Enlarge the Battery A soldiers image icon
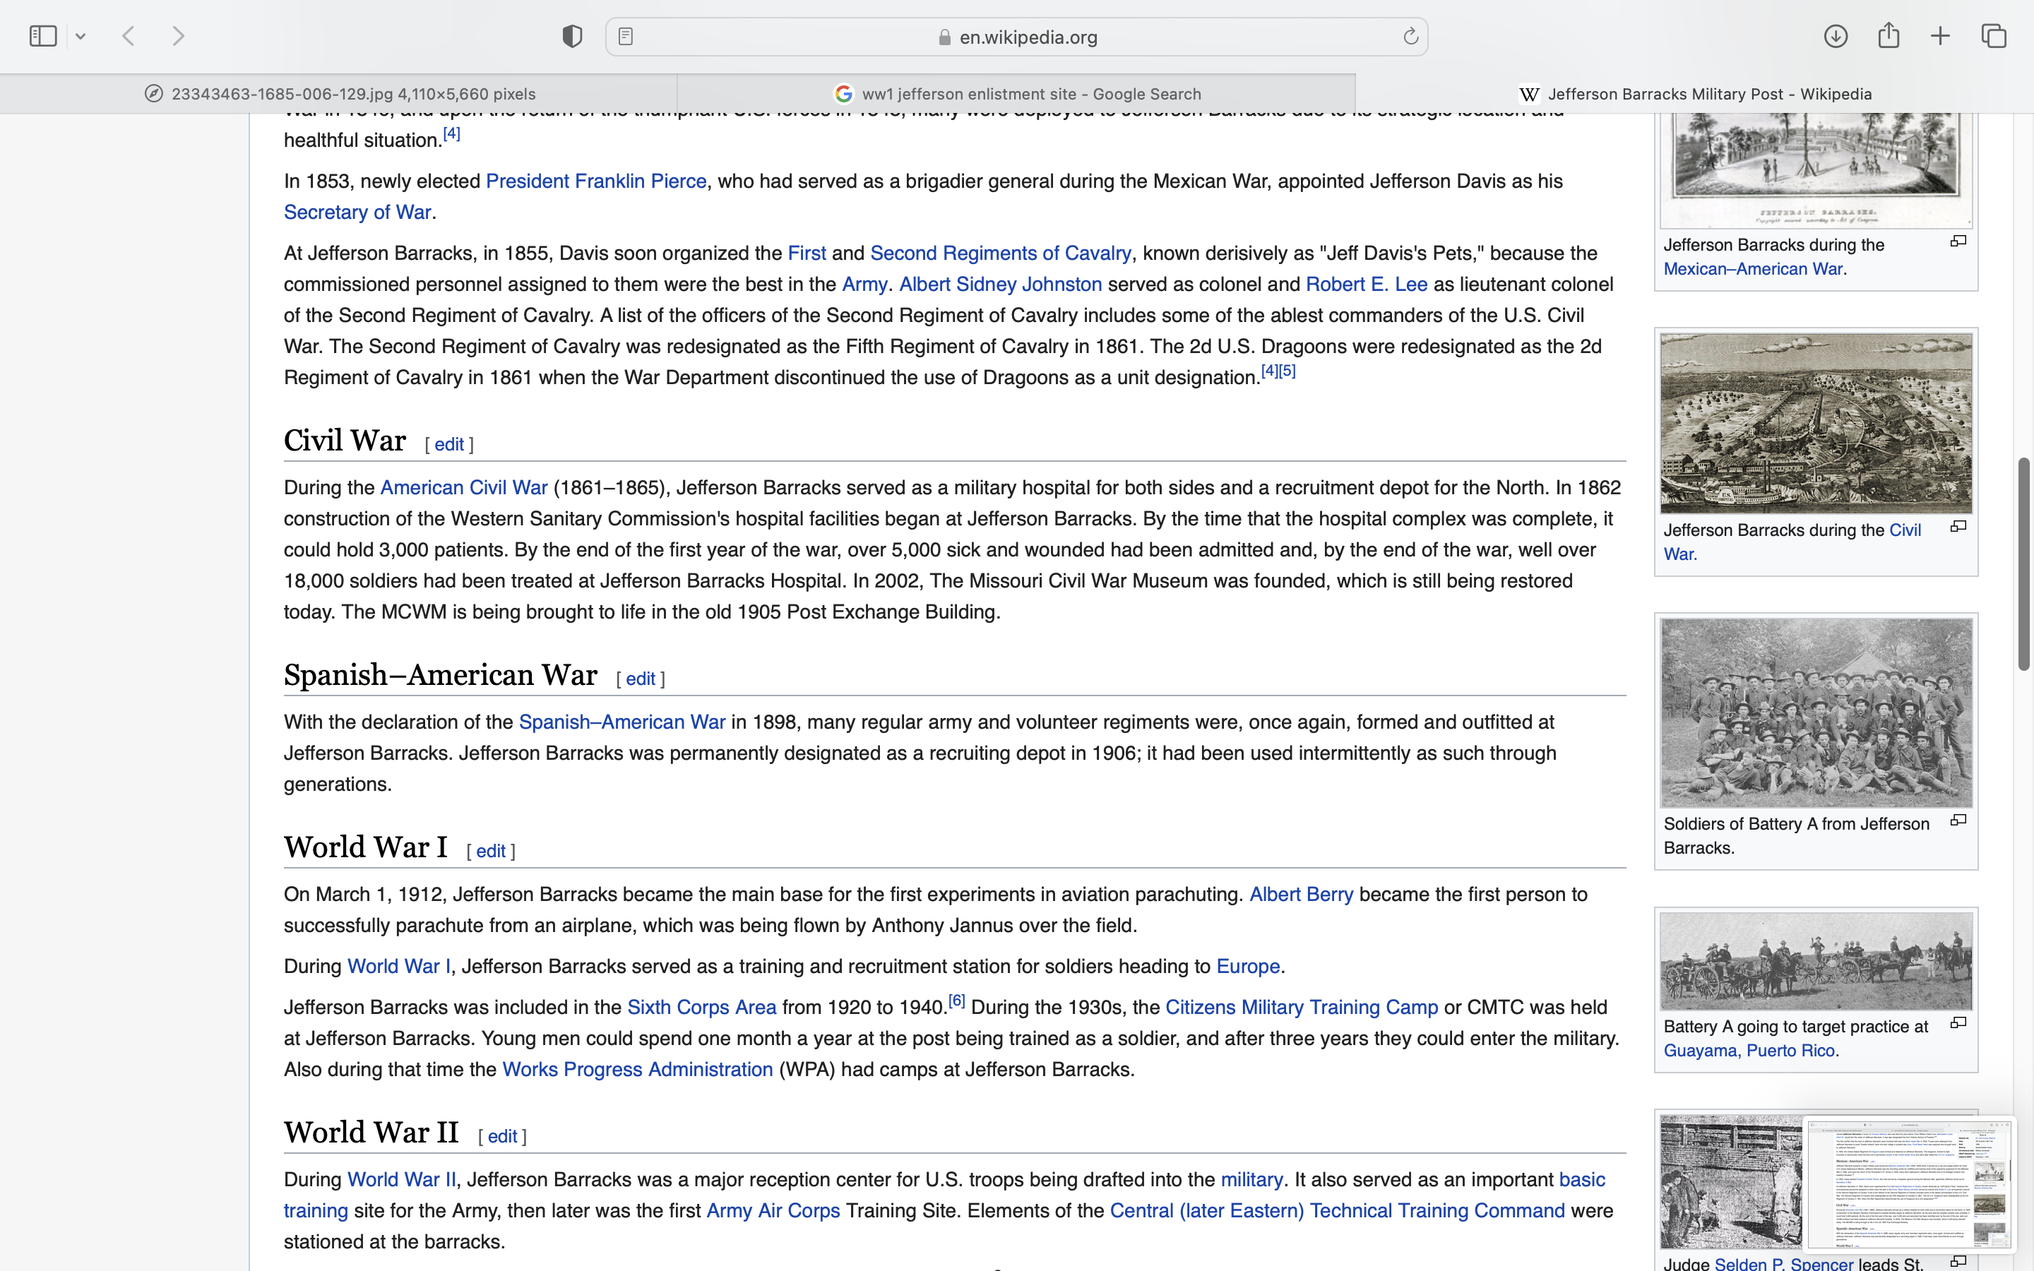 (x=1958, y=821)
